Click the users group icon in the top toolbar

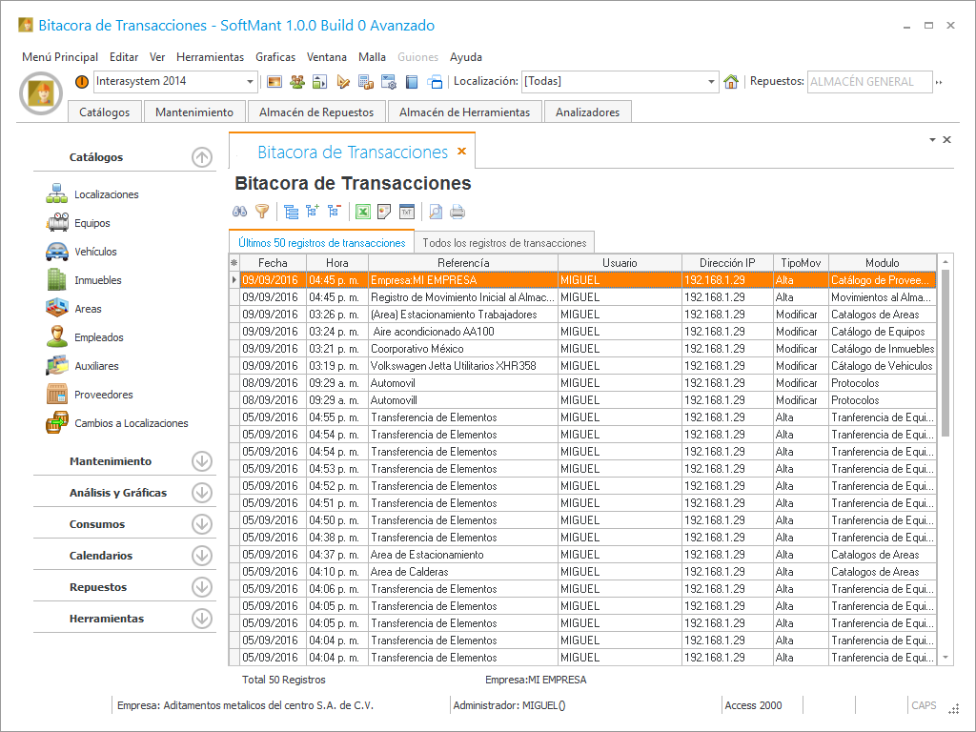tap(297, 82)
